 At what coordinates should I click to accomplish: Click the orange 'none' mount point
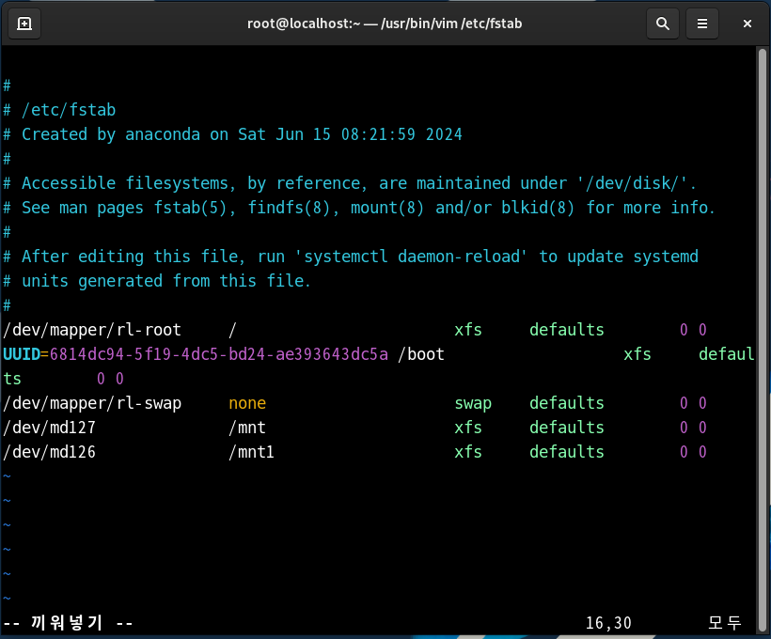[x=247, y=403]
